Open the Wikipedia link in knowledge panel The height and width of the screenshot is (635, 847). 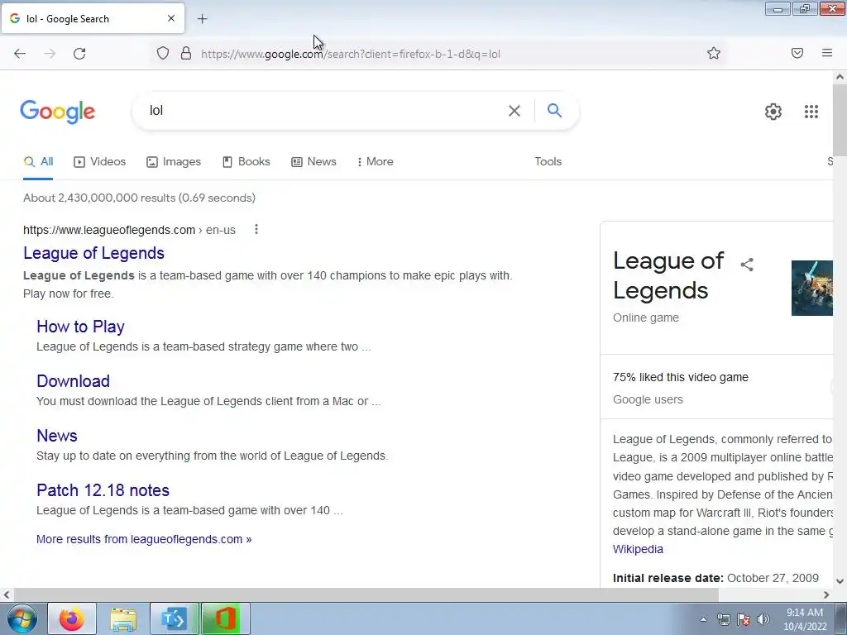(638, 549)
